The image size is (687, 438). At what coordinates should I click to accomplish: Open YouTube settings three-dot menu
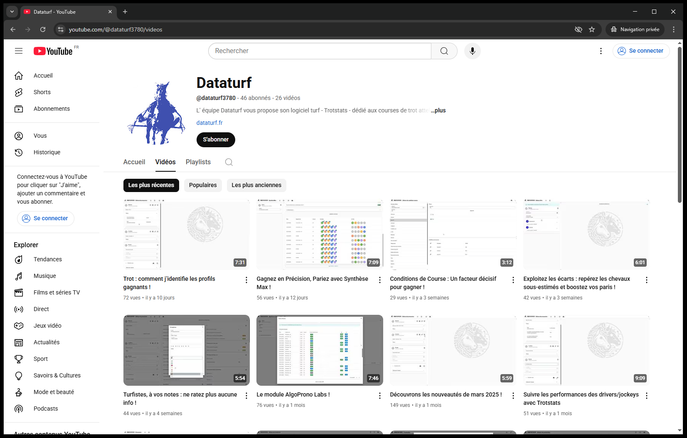(601, 51)
